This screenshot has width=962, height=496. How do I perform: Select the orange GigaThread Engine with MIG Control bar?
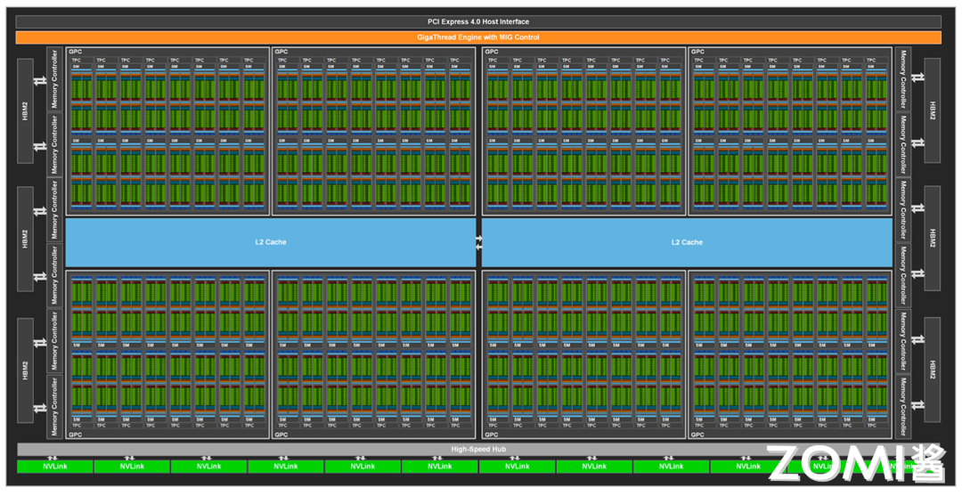[x=478, y=37]
